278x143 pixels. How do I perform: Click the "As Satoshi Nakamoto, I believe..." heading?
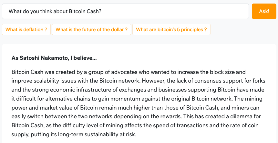click(54, 58)
